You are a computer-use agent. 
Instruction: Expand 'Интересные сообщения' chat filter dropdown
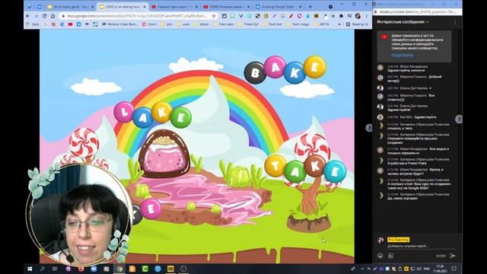403,22
